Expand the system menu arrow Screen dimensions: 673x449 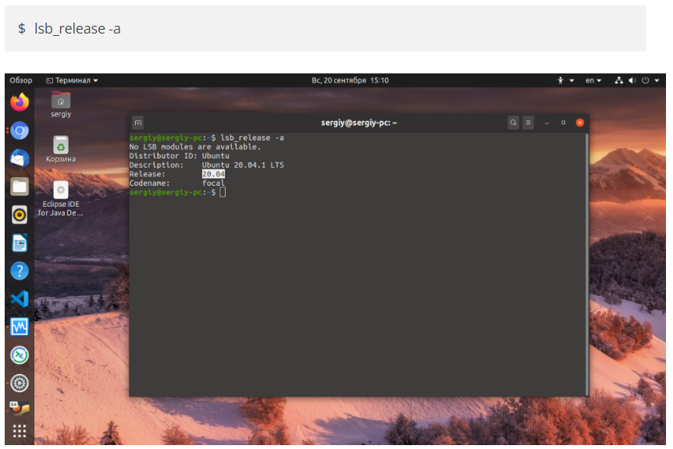tap(657, 80)
